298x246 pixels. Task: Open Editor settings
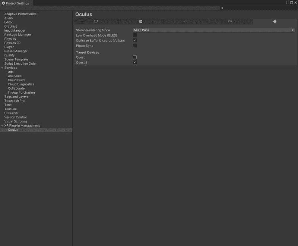[x=8, y=22]
